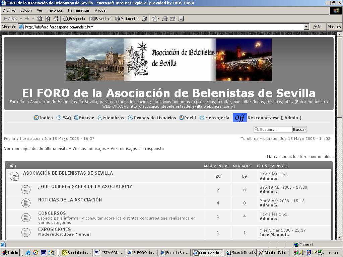
Task: Click the Refresh page toolbar icon
Action: [x=48, y=19]
